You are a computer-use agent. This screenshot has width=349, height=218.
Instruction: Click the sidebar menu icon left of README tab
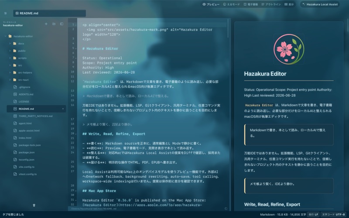tap(5, 13)
